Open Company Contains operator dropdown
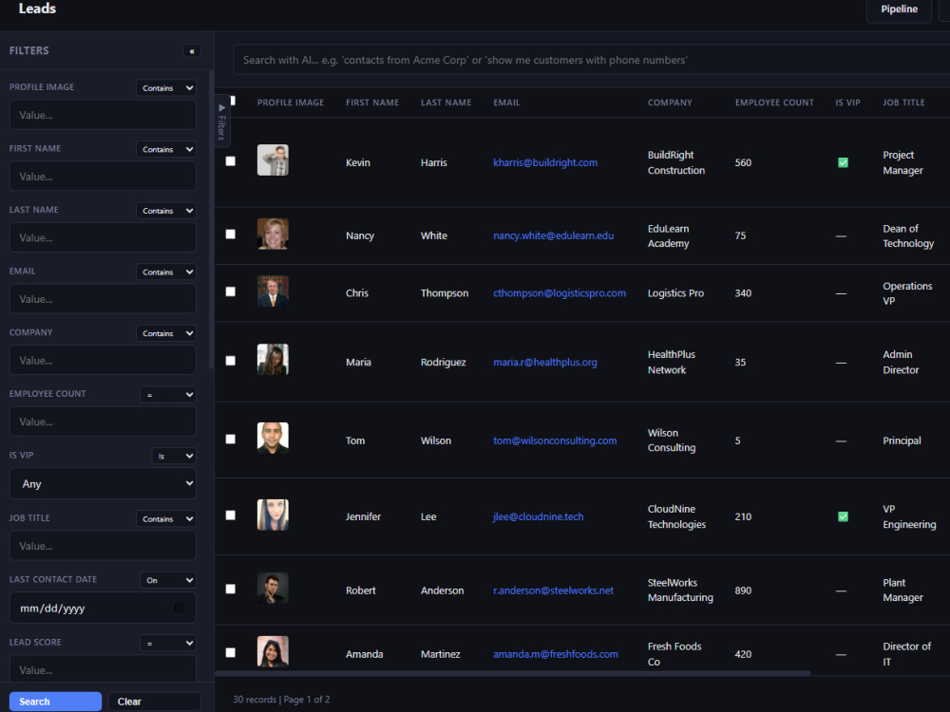This screenshot has height=712, width=950. pyautogui.click(x=166, y=333)
